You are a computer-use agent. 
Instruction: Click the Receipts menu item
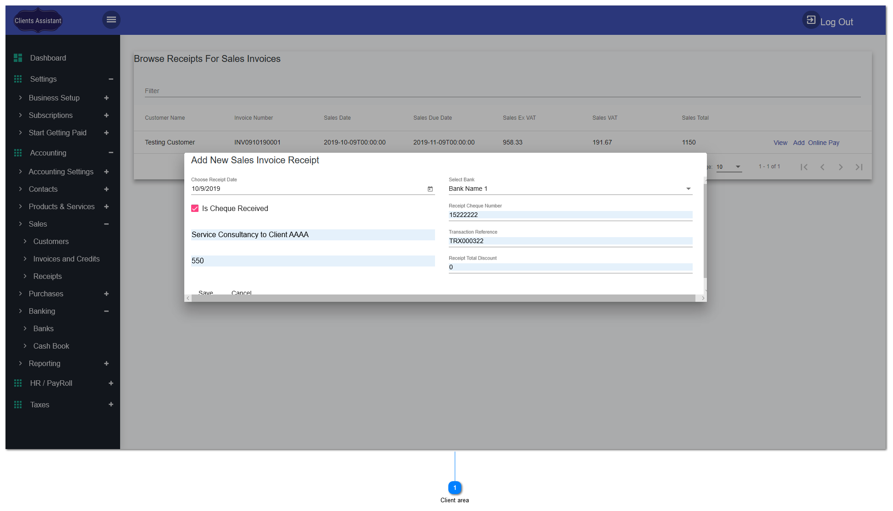click(48, 276)
